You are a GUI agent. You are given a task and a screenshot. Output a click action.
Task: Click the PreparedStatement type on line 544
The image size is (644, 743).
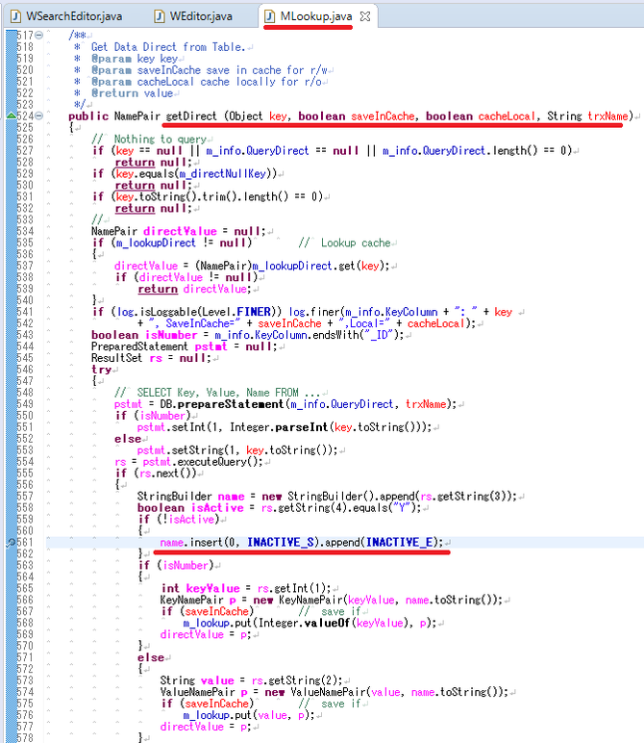pos(139,346)
